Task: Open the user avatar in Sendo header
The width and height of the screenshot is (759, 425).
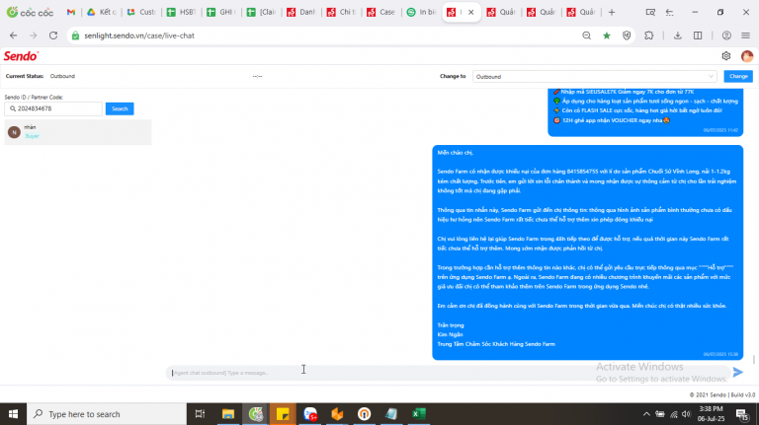Action: [747, 56]
